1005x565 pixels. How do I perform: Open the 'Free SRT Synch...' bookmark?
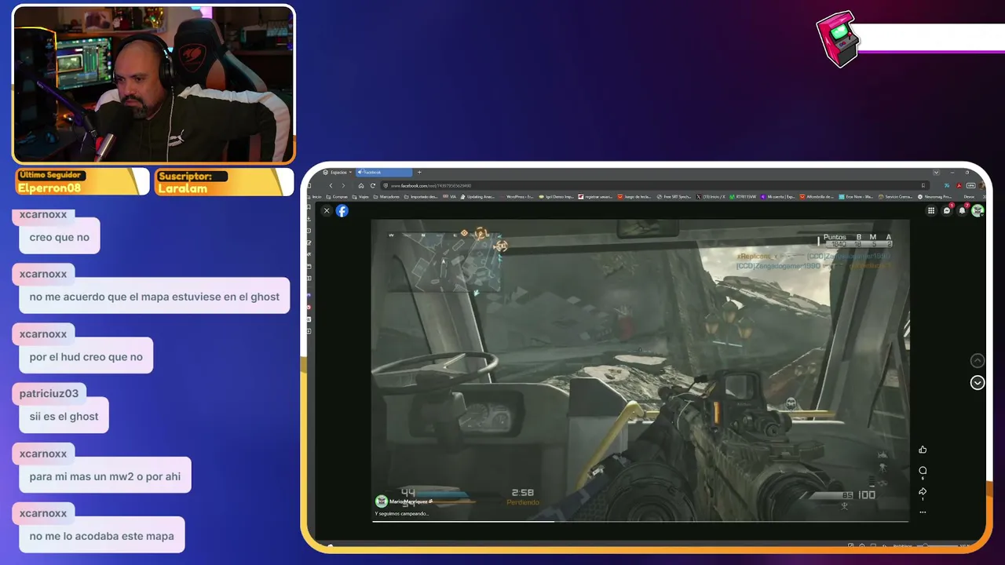[x=675, y=197]
